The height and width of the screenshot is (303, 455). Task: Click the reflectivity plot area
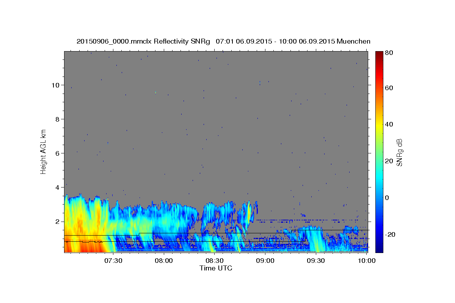click(216, 152)
